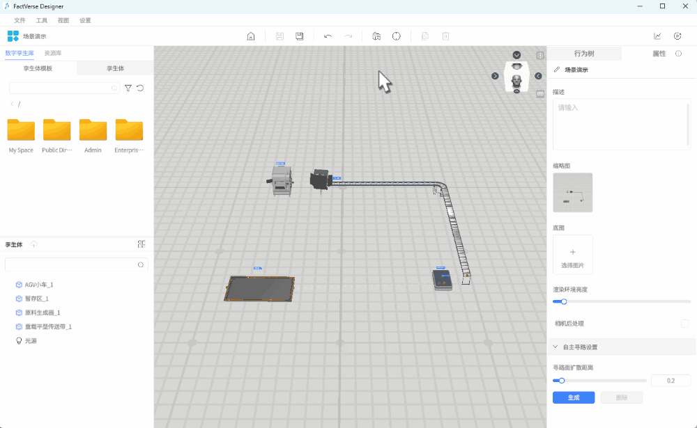Screen dimensions: 697x428
Task: Open the chart statistics icon at top right
Action: point(657,36)
